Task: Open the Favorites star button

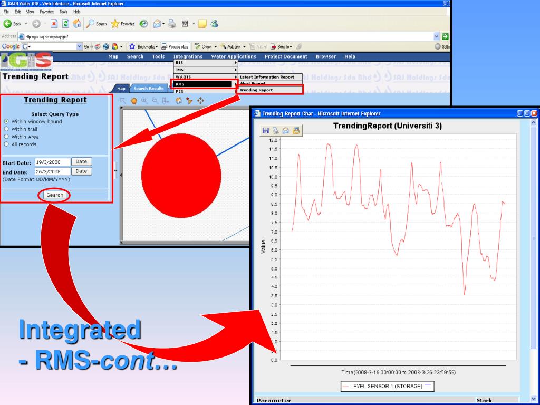Action: click(122, 24)
